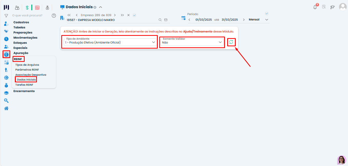Expand the Estoques menu

20,43
